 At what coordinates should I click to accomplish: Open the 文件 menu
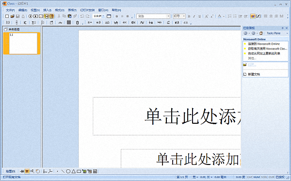tap(10, 10)
